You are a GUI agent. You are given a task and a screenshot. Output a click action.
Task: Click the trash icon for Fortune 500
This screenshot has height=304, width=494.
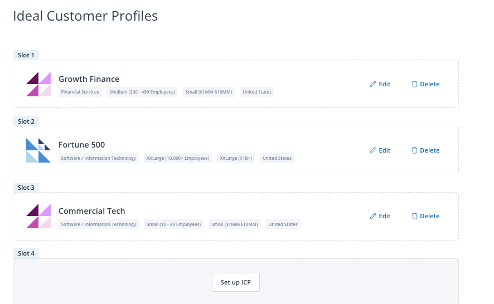click(x=414, y=150)
